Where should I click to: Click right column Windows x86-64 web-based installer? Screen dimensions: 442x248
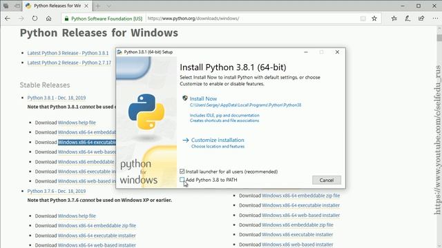click(301, 215)
